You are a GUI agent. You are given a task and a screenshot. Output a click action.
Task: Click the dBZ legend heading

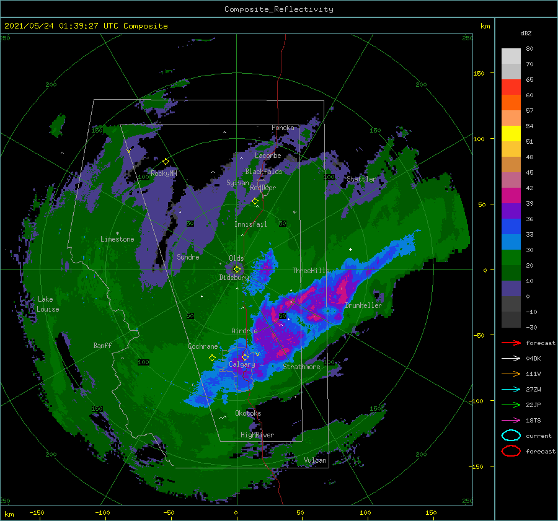(x=526, y=33)
